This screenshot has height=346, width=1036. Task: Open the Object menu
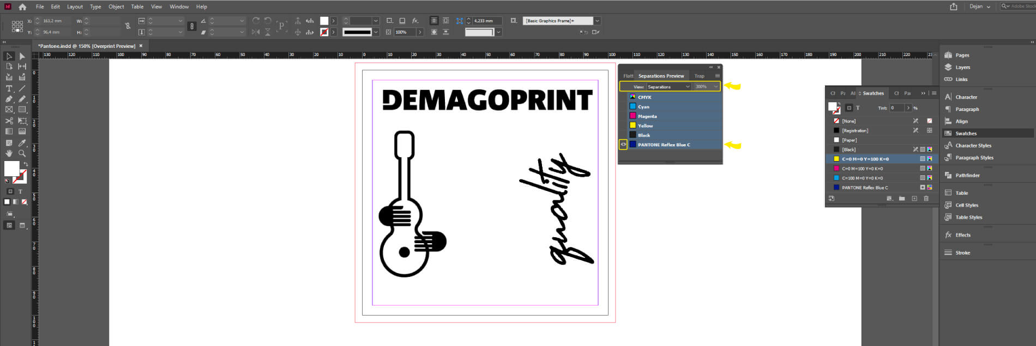tap(116, 7)
